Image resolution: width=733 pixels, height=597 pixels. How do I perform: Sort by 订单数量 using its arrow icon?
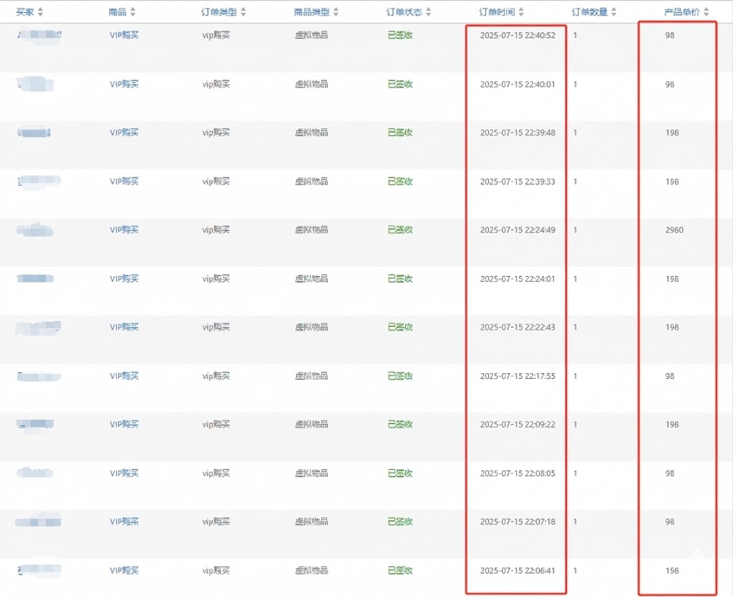[x=614, y=12]
